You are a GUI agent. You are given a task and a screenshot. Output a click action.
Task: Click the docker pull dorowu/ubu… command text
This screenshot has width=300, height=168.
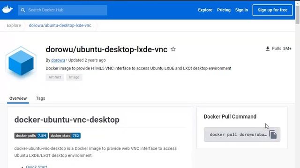click(238, 134)
